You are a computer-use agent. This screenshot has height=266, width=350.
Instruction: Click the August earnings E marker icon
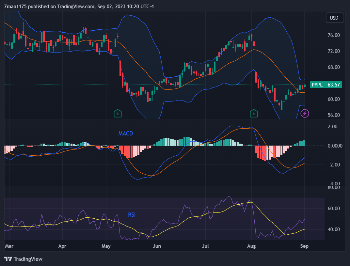pyautogui.click(x=254, y=113)
